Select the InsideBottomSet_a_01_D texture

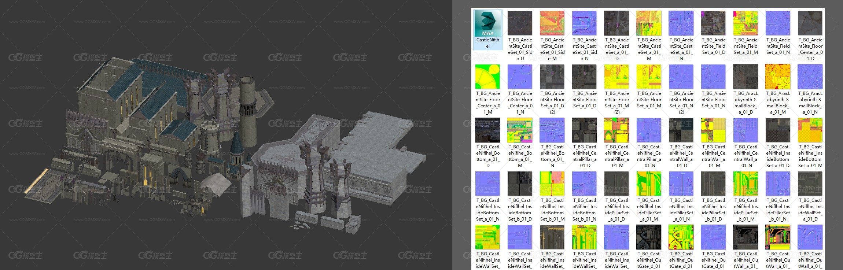778,130
